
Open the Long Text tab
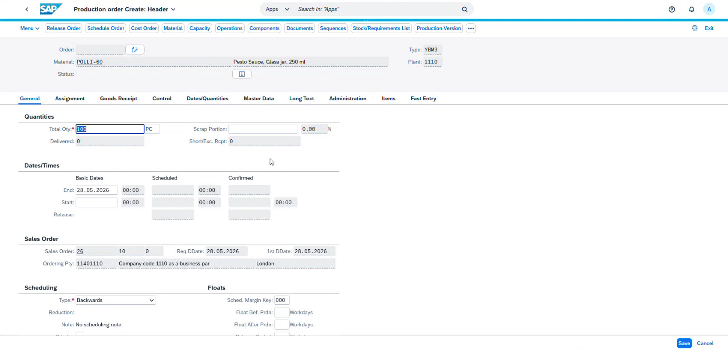pos(302,99)
